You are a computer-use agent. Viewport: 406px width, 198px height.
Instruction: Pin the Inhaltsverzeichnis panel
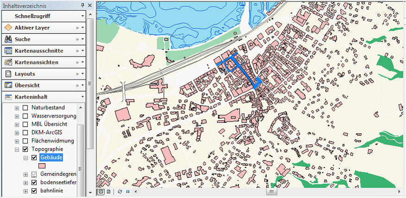point(82,5)
